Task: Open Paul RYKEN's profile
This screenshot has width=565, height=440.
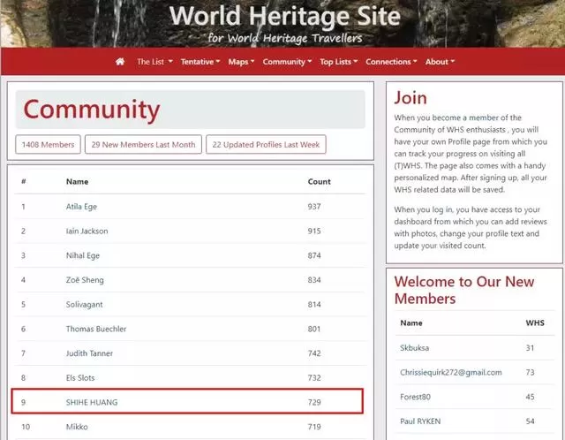Action: [x=420, y=421]
